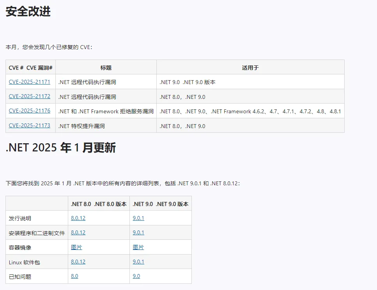Click the .NET 8.0 .NET 8.0 版本 header
Image resolution: width=377 pixels, height=290 pixels.
coord(99,204)
